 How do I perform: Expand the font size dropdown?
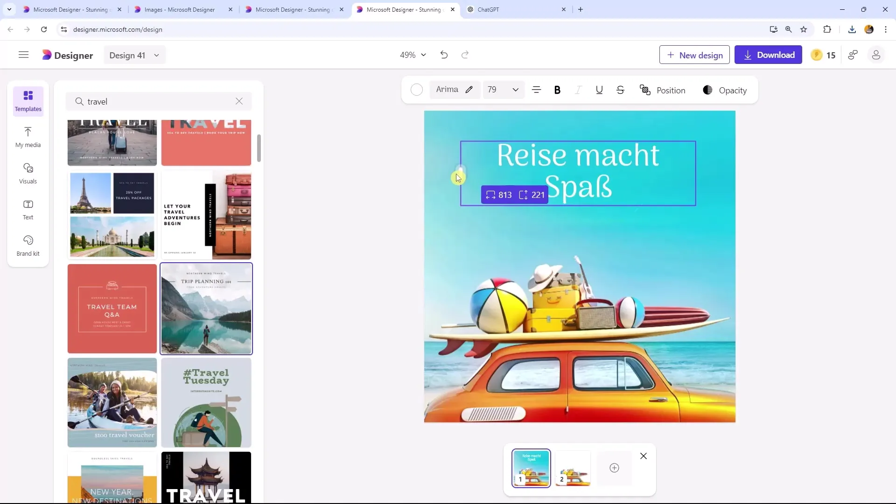point(516,91)
